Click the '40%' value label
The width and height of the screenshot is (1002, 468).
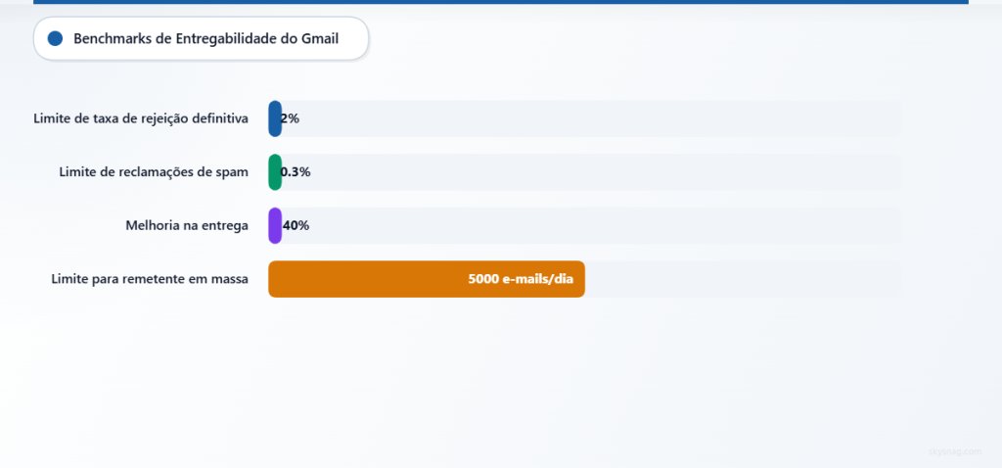point(296,225)
